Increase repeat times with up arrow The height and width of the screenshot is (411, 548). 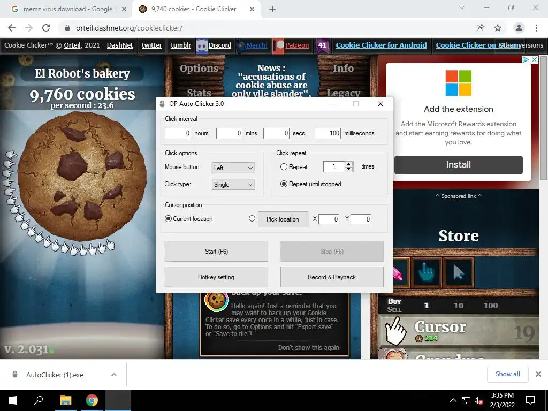[x=348, y=164]
